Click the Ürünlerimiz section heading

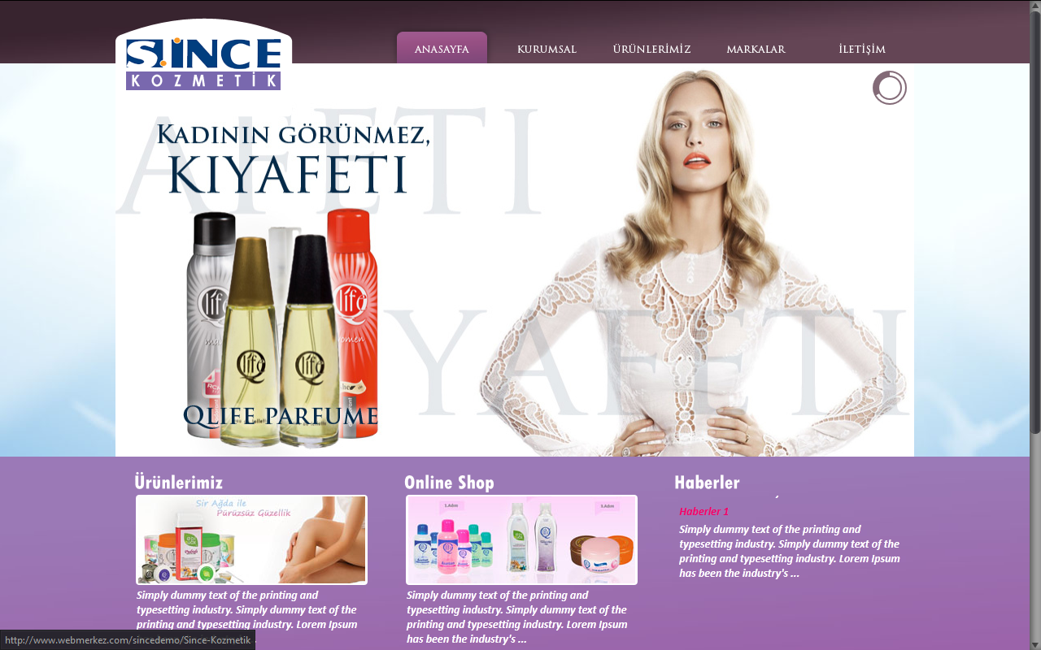click(179, 483)
